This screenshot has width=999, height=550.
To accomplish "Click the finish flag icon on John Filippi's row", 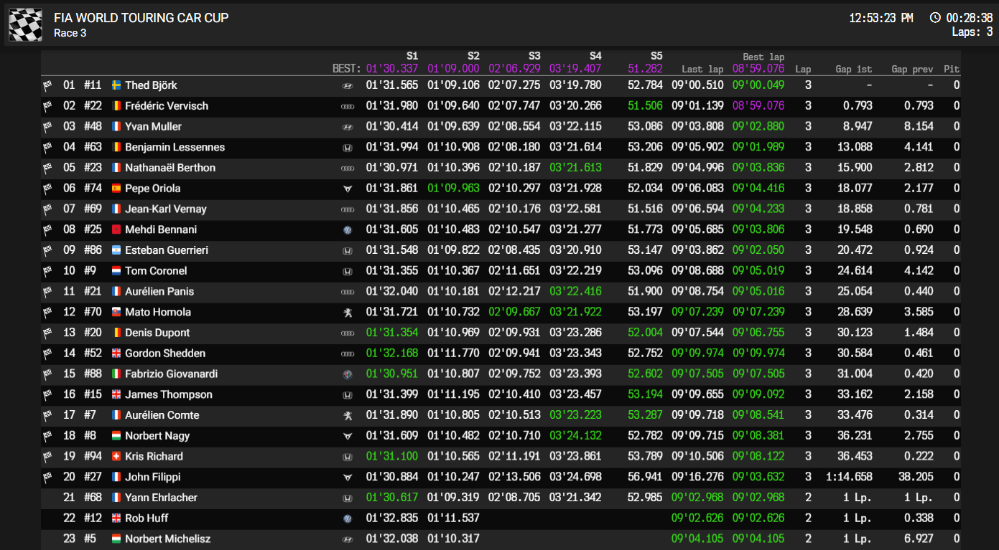I will tap(47, 478).
